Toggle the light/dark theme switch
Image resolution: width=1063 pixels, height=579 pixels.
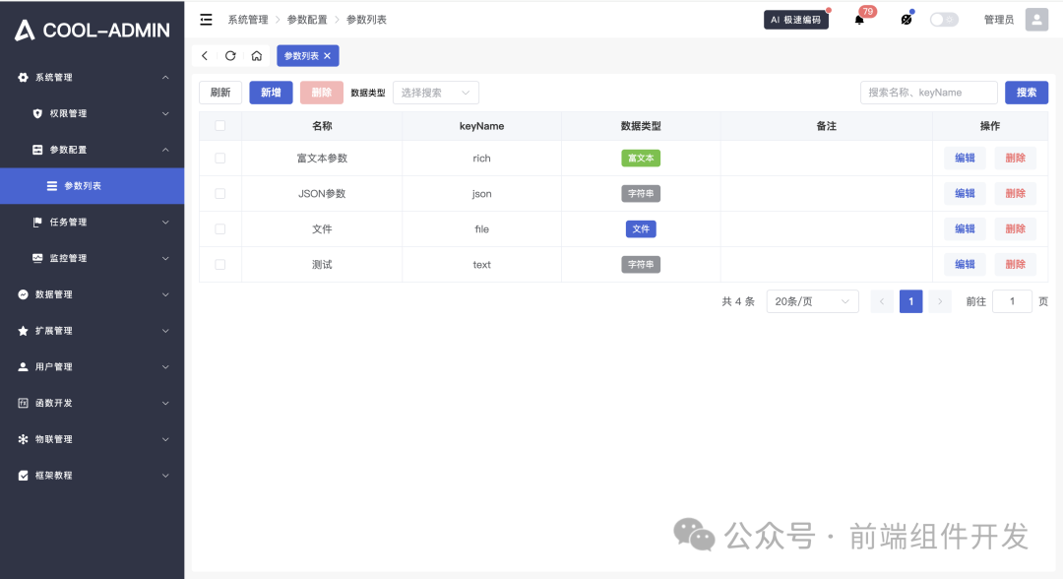(943, 19)
